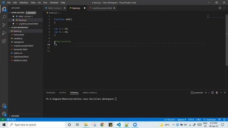Open the Source Control view

[x=4, y=25]
